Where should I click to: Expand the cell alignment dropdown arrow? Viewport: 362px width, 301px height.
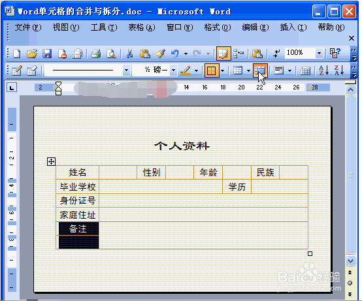point(289,71)
